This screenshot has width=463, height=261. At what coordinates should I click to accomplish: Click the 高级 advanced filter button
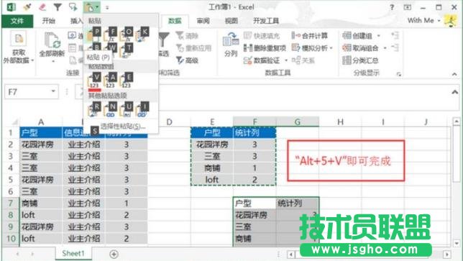[x=187, y=60]
